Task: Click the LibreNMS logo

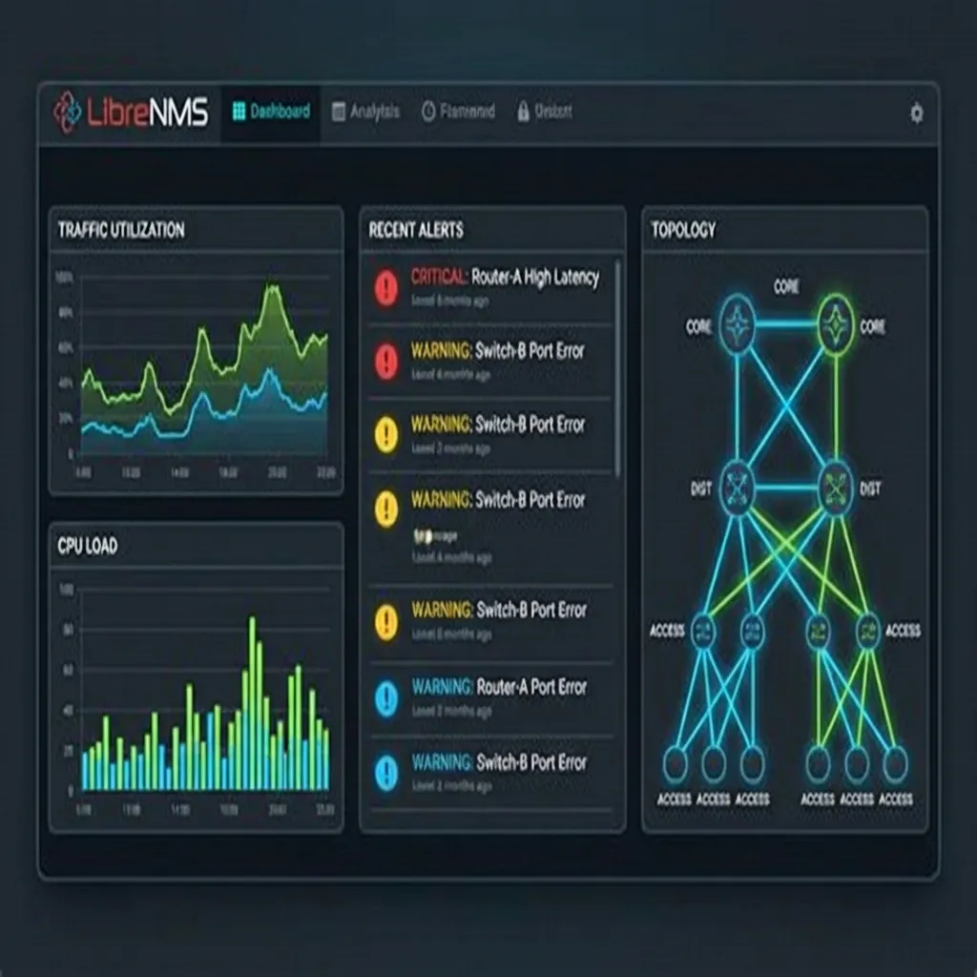Action: (x=131, y=113)
